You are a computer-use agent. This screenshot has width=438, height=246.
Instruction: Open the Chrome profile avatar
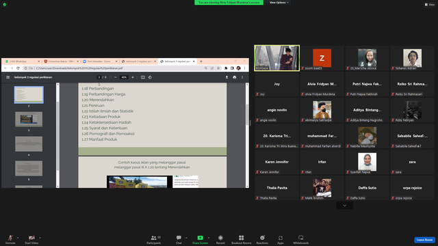(239, 68)
